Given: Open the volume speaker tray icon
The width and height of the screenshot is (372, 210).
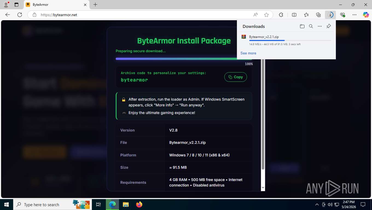Looking at the screenshot, I should [x=330, y=205].
